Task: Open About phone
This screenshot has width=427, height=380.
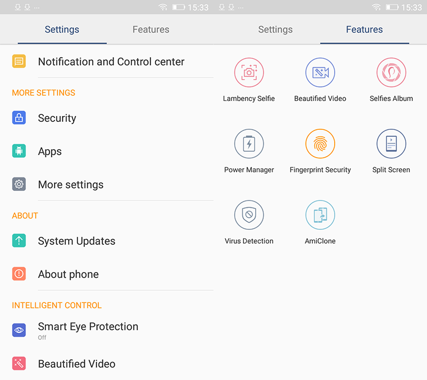Action: tap(107, 274)
